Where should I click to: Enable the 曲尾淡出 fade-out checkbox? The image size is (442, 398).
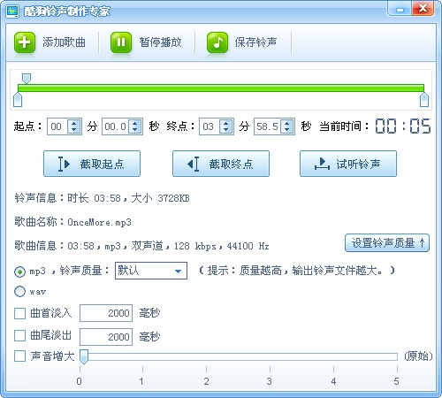click(19, 335)
